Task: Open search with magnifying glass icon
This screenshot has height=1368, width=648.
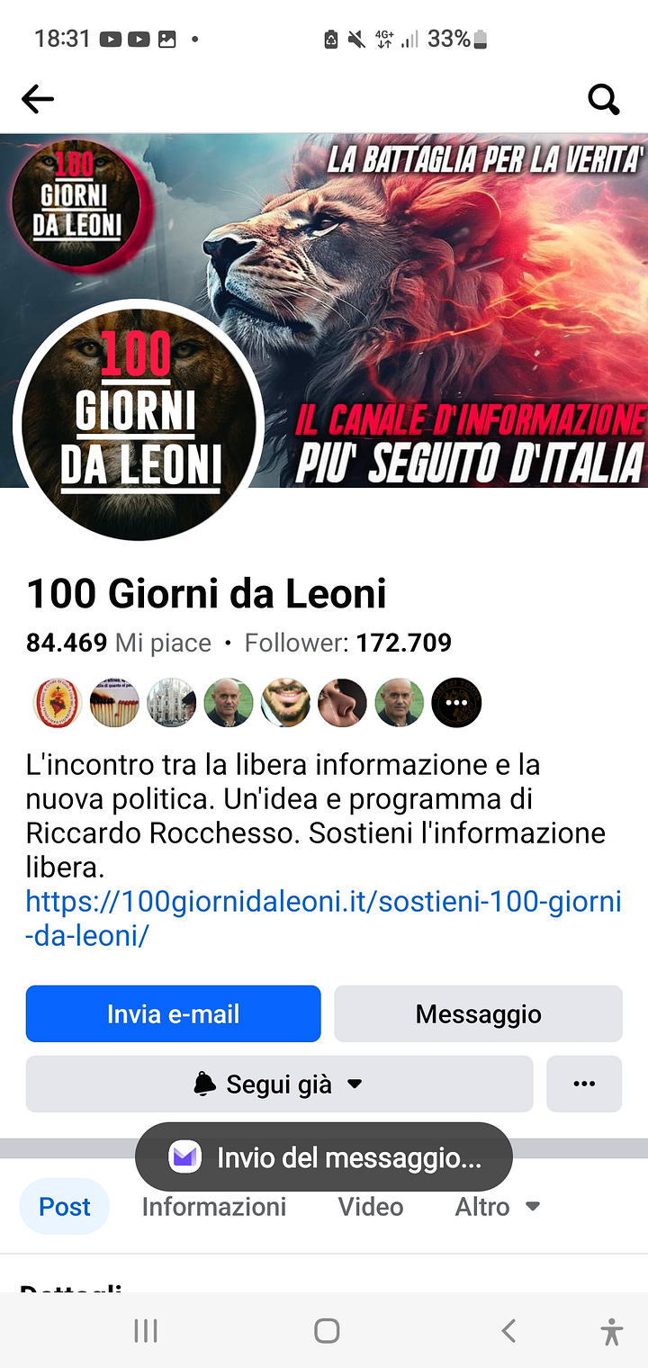Action: 604,99
